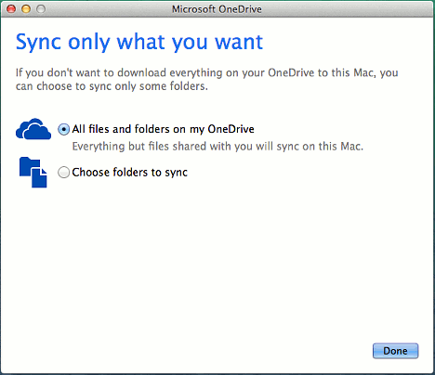Minimize the OneDrive window with yellow button
This screenshot has height=375, width=435.
(26, 9)
